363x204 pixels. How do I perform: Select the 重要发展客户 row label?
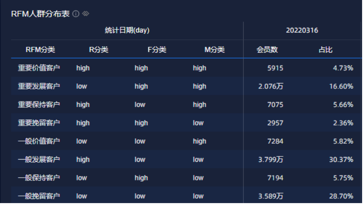pyautogui.click(x=39, y=86)
